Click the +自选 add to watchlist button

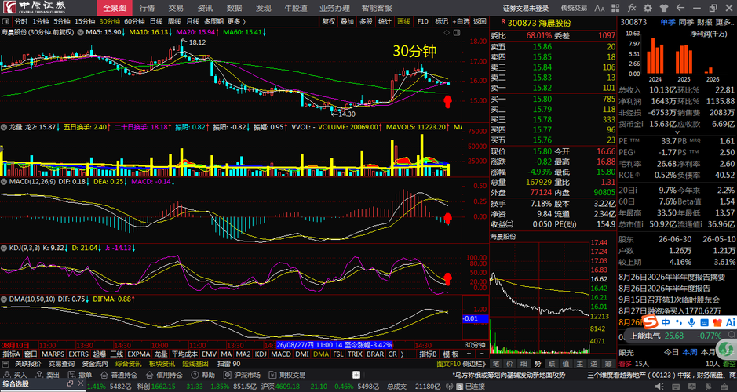click(461, 21)
